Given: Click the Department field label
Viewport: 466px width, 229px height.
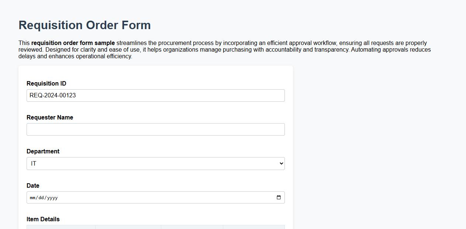Looking at the screenshot, I should 43,151.
